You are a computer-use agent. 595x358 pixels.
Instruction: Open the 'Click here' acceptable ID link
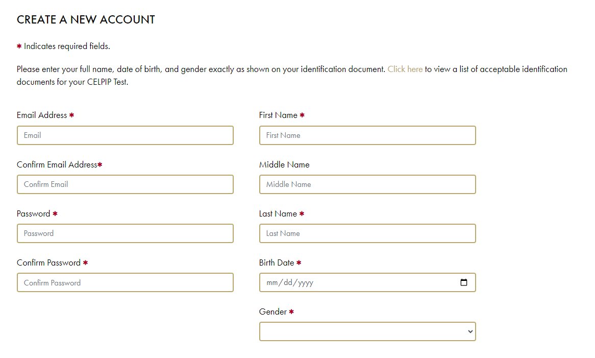click(x=405, y=69)
